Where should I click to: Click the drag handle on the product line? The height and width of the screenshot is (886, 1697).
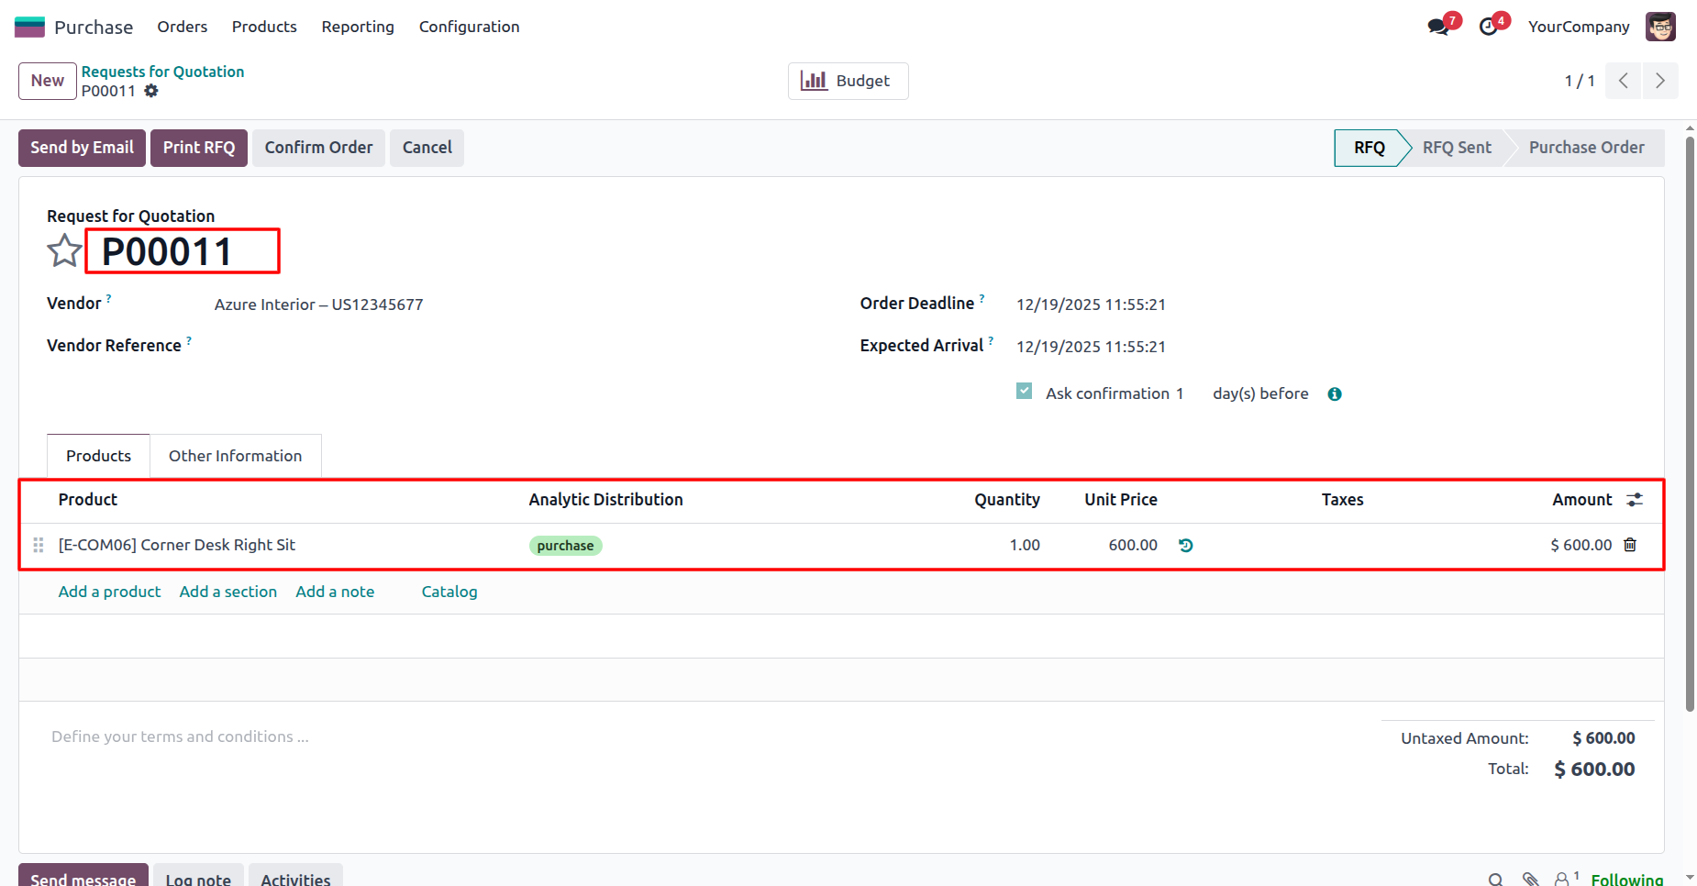tap(39, 545)
